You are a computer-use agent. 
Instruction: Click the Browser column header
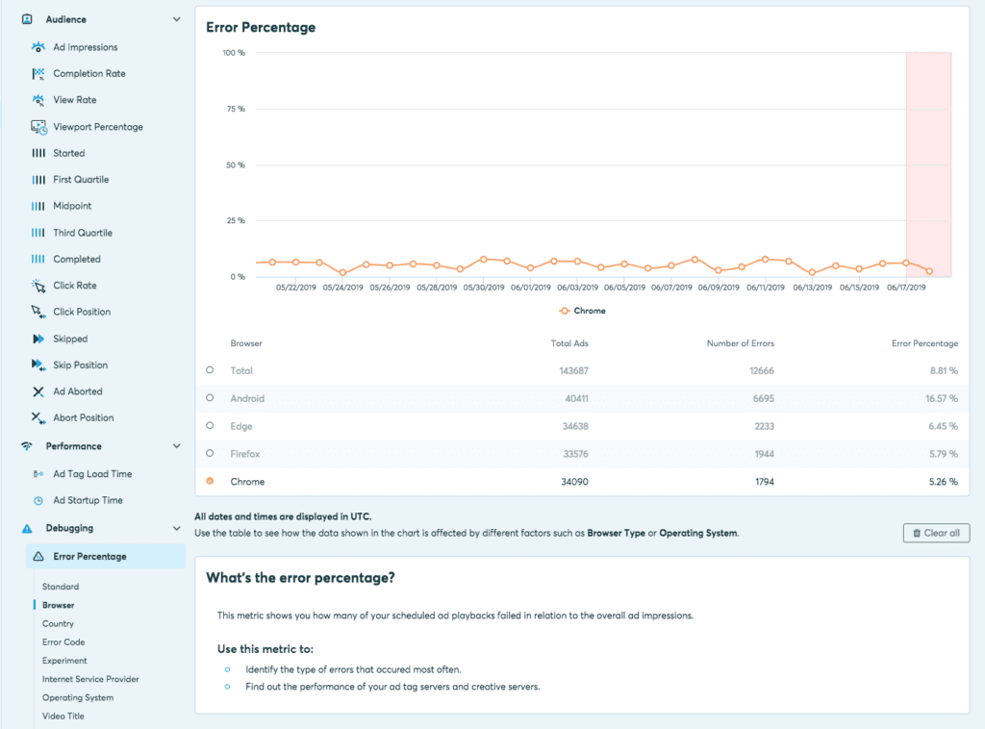coord(246,343)
